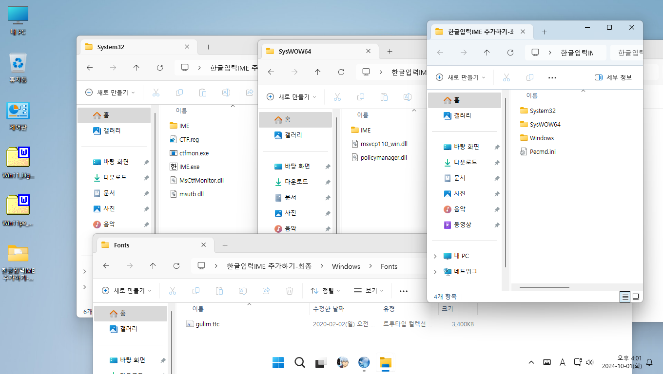
Task: Select gulim.ttc in Fonts window
Action: click(207, 324)
